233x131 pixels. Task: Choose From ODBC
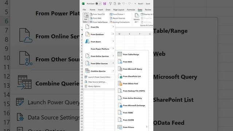pos(132,112)
